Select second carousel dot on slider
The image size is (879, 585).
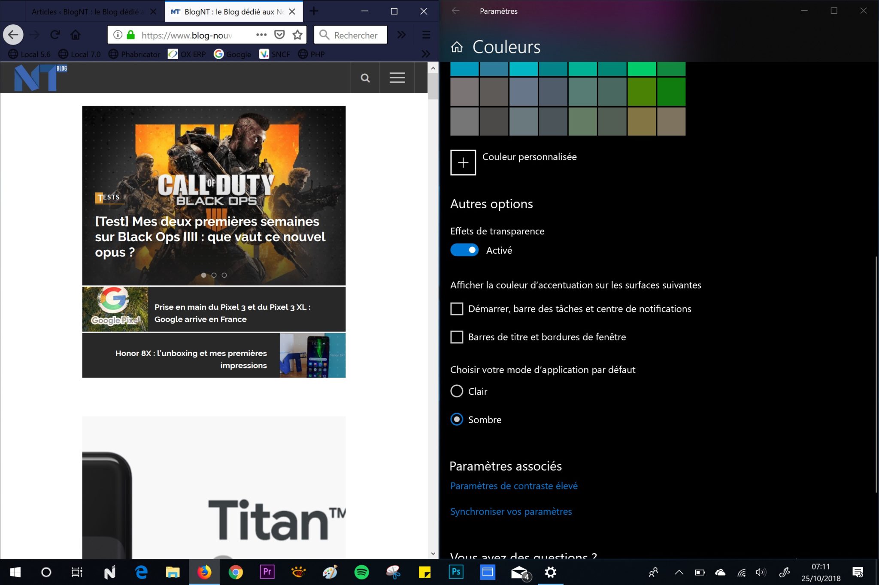(214, 275)
